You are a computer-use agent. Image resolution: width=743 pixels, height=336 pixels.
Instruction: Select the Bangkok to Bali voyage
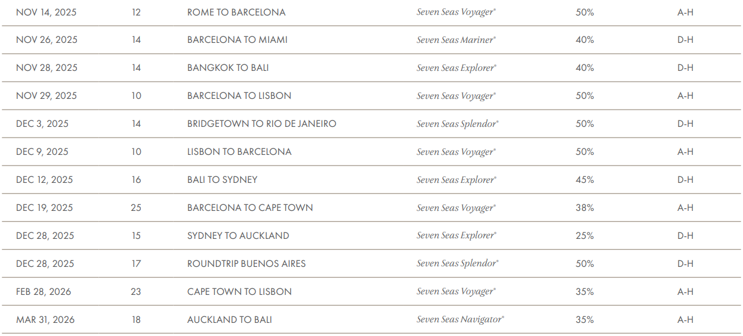[x=228, y=68]
